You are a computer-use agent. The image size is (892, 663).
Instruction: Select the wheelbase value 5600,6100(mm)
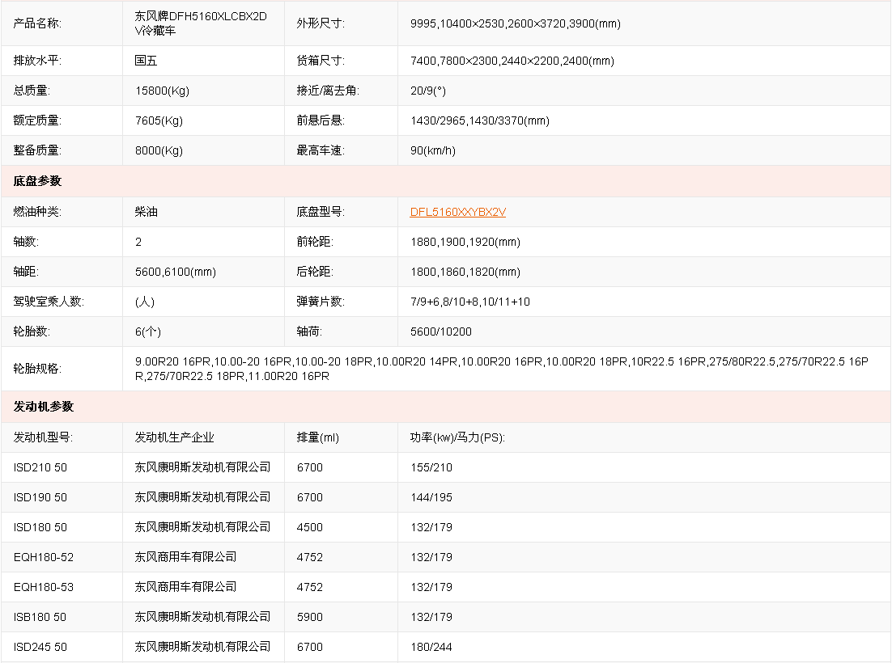click(175, 272)
